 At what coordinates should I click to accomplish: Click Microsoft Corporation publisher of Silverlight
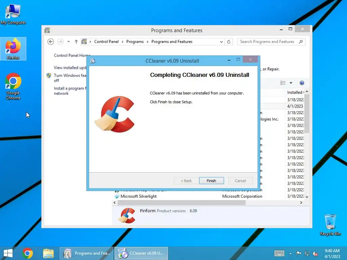242,196
